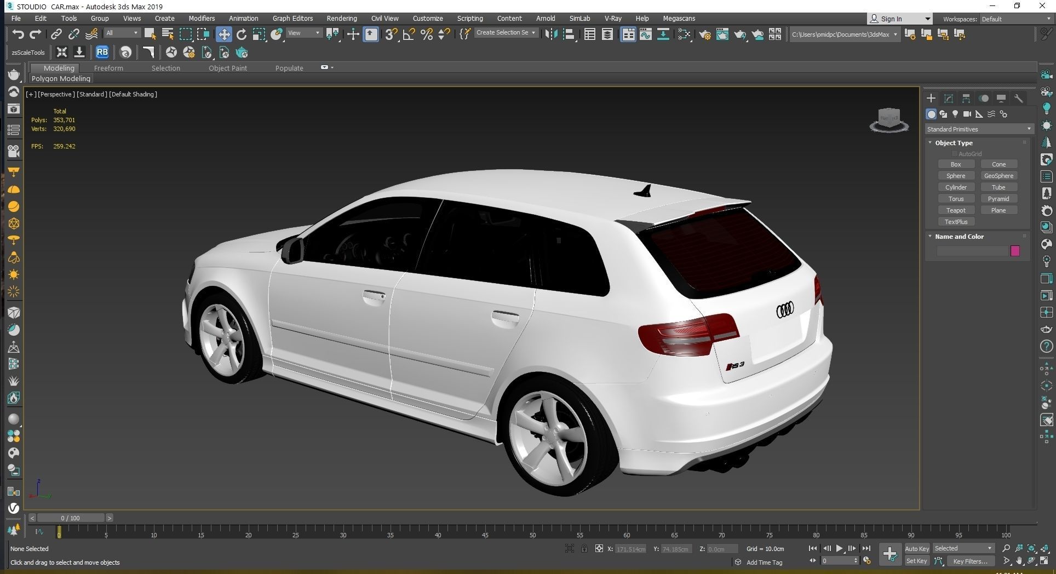Open the Rendered Frame Window icon
Viewport: 1056px width, 574px height.
[x=722, y=35]
